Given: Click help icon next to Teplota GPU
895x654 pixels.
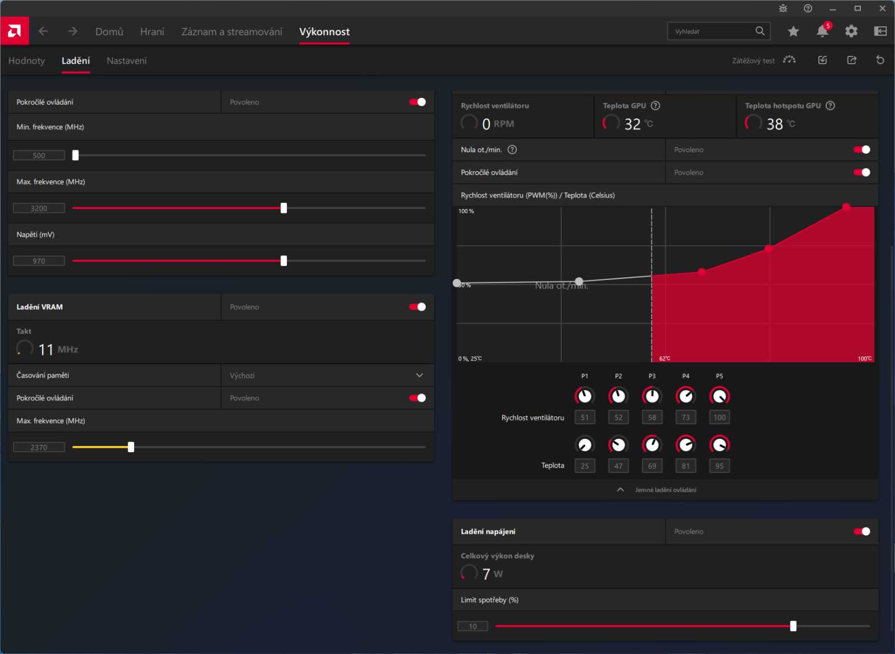Looking at the screenshot, I should pos(656,106).
